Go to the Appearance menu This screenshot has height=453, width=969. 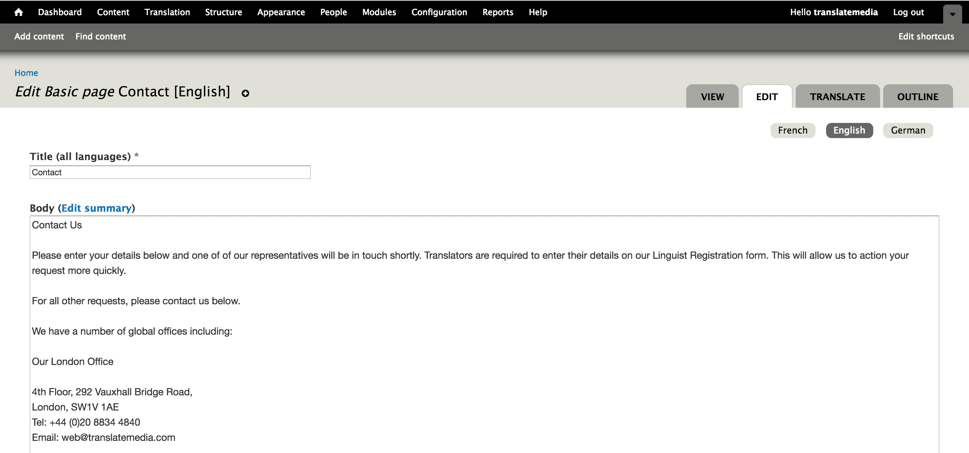point(281,12)
